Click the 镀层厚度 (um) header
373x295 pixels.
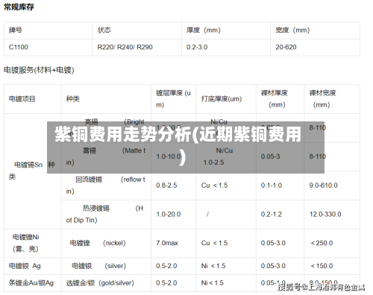click(173, 99)
